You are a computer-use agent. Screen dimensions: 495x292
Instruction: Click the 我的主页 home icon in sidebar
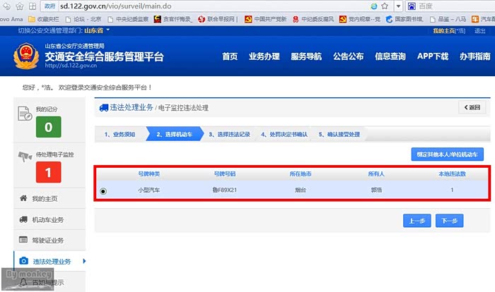[x=23, y=199]
